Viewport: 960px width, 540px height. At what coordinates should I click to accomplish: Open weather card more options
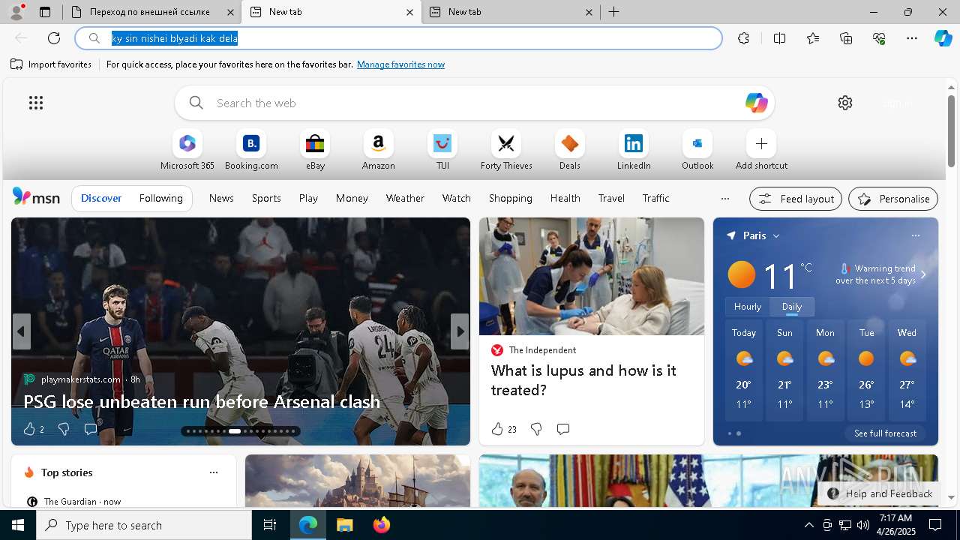[x=915, y=235]
